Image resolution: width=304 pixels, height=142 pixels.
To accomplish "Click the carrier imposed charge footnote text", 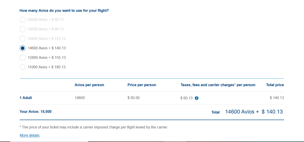I will tap(94, 127).
